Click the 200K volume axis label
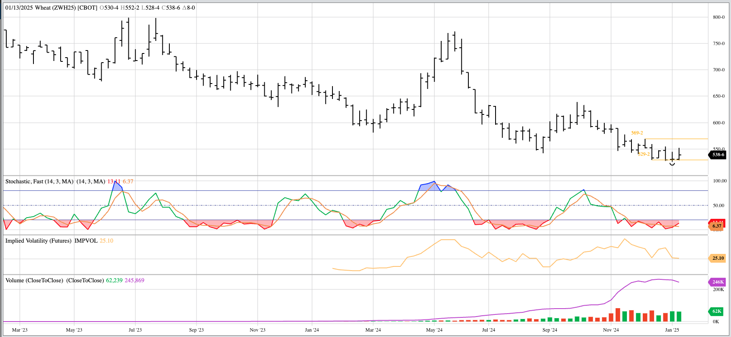The width and height of the screenshot is (731, 337). coord(718,289)
